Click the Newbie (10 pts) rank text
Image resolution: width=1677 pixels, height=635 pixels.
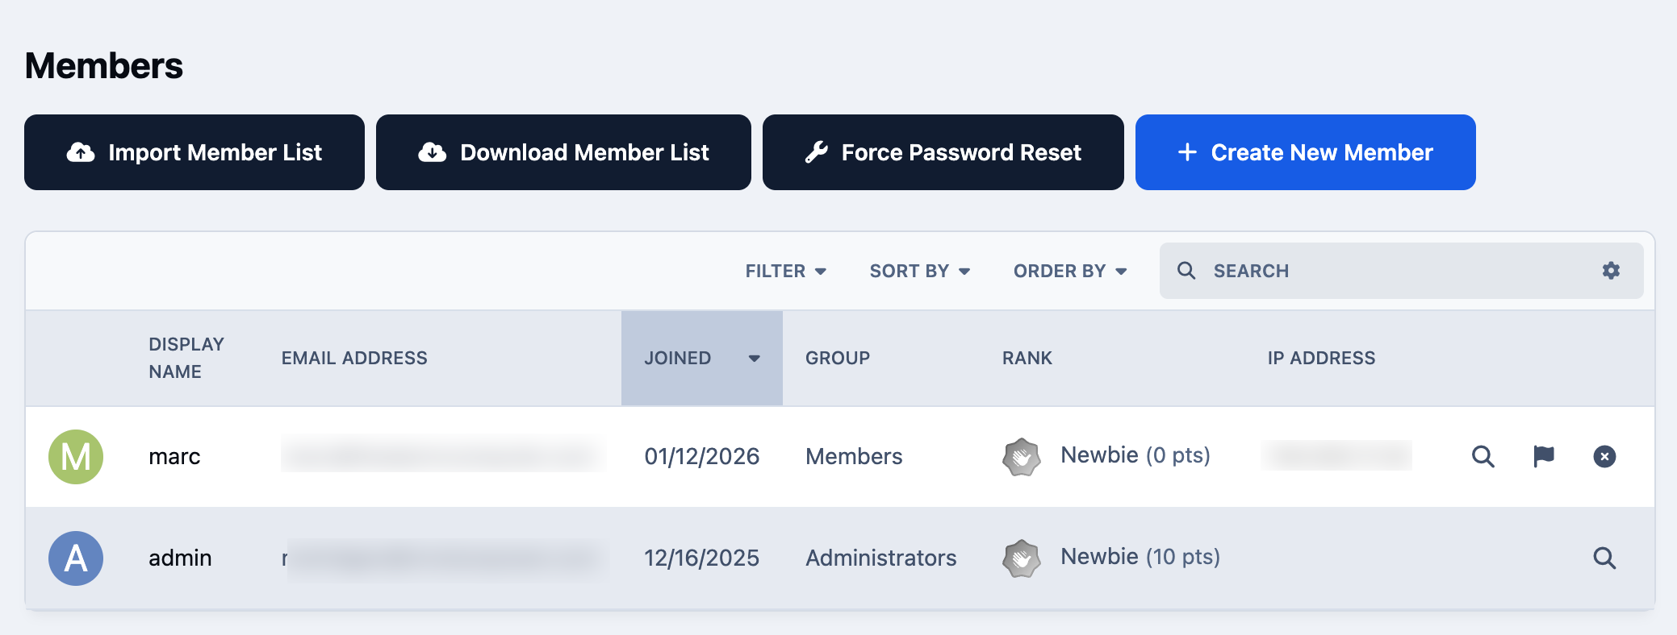pyautogui.click(x=1140, y=557)
